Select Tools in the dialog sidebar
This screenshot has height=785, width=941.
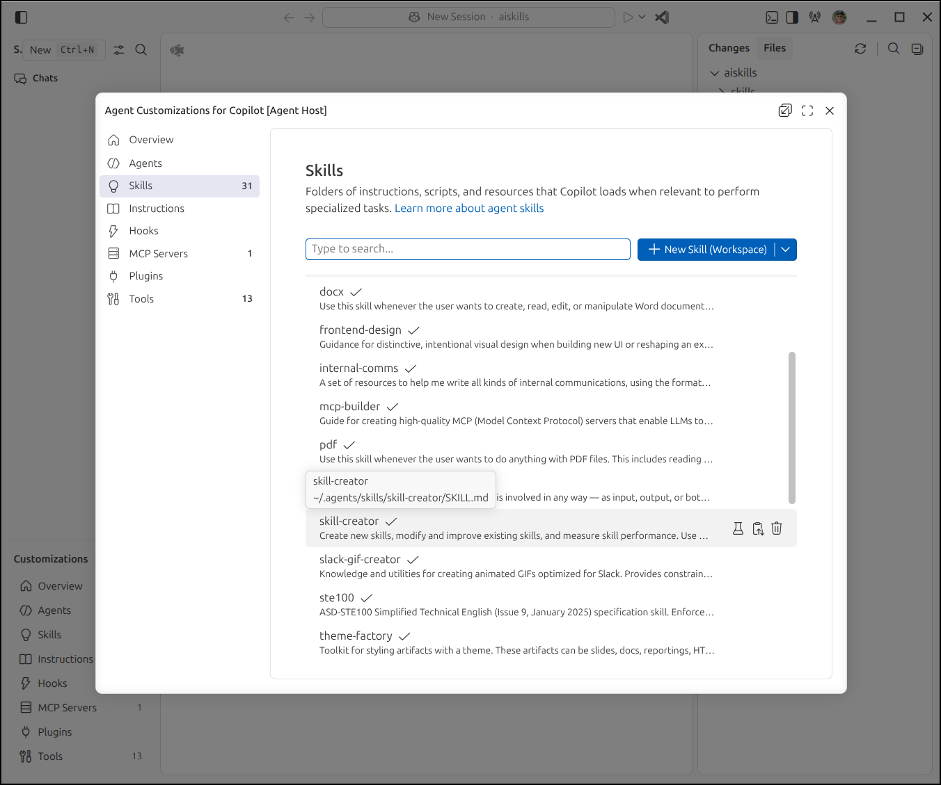pos(180,299)
